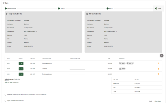Click Belgium in the Ship To panel
The width and height of the screenshot is (166, 103).
coord(26,43)
